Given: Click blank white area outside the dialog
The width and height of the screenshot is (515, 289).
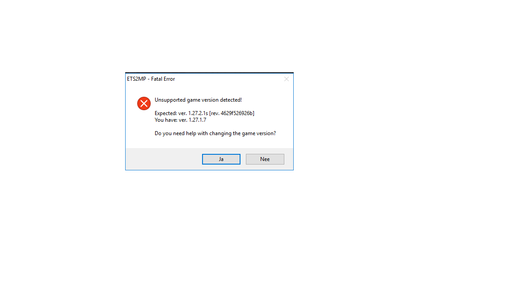Looking at the screenshot, I should (x=394, y=213).
